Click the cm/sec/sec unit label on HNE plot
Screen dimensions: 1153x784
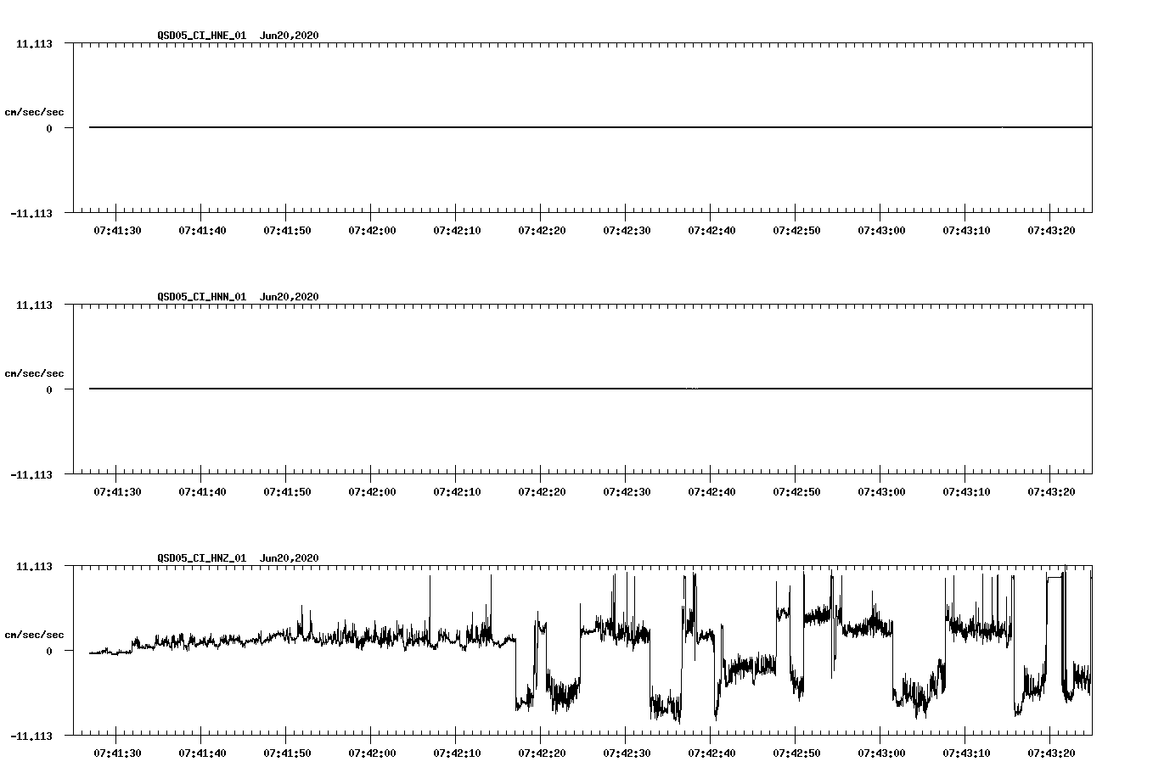[x=34, y=112]
